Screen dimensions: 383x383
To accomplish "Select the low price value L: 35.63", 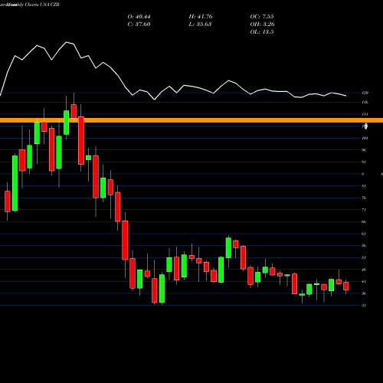I will [200, 25].
